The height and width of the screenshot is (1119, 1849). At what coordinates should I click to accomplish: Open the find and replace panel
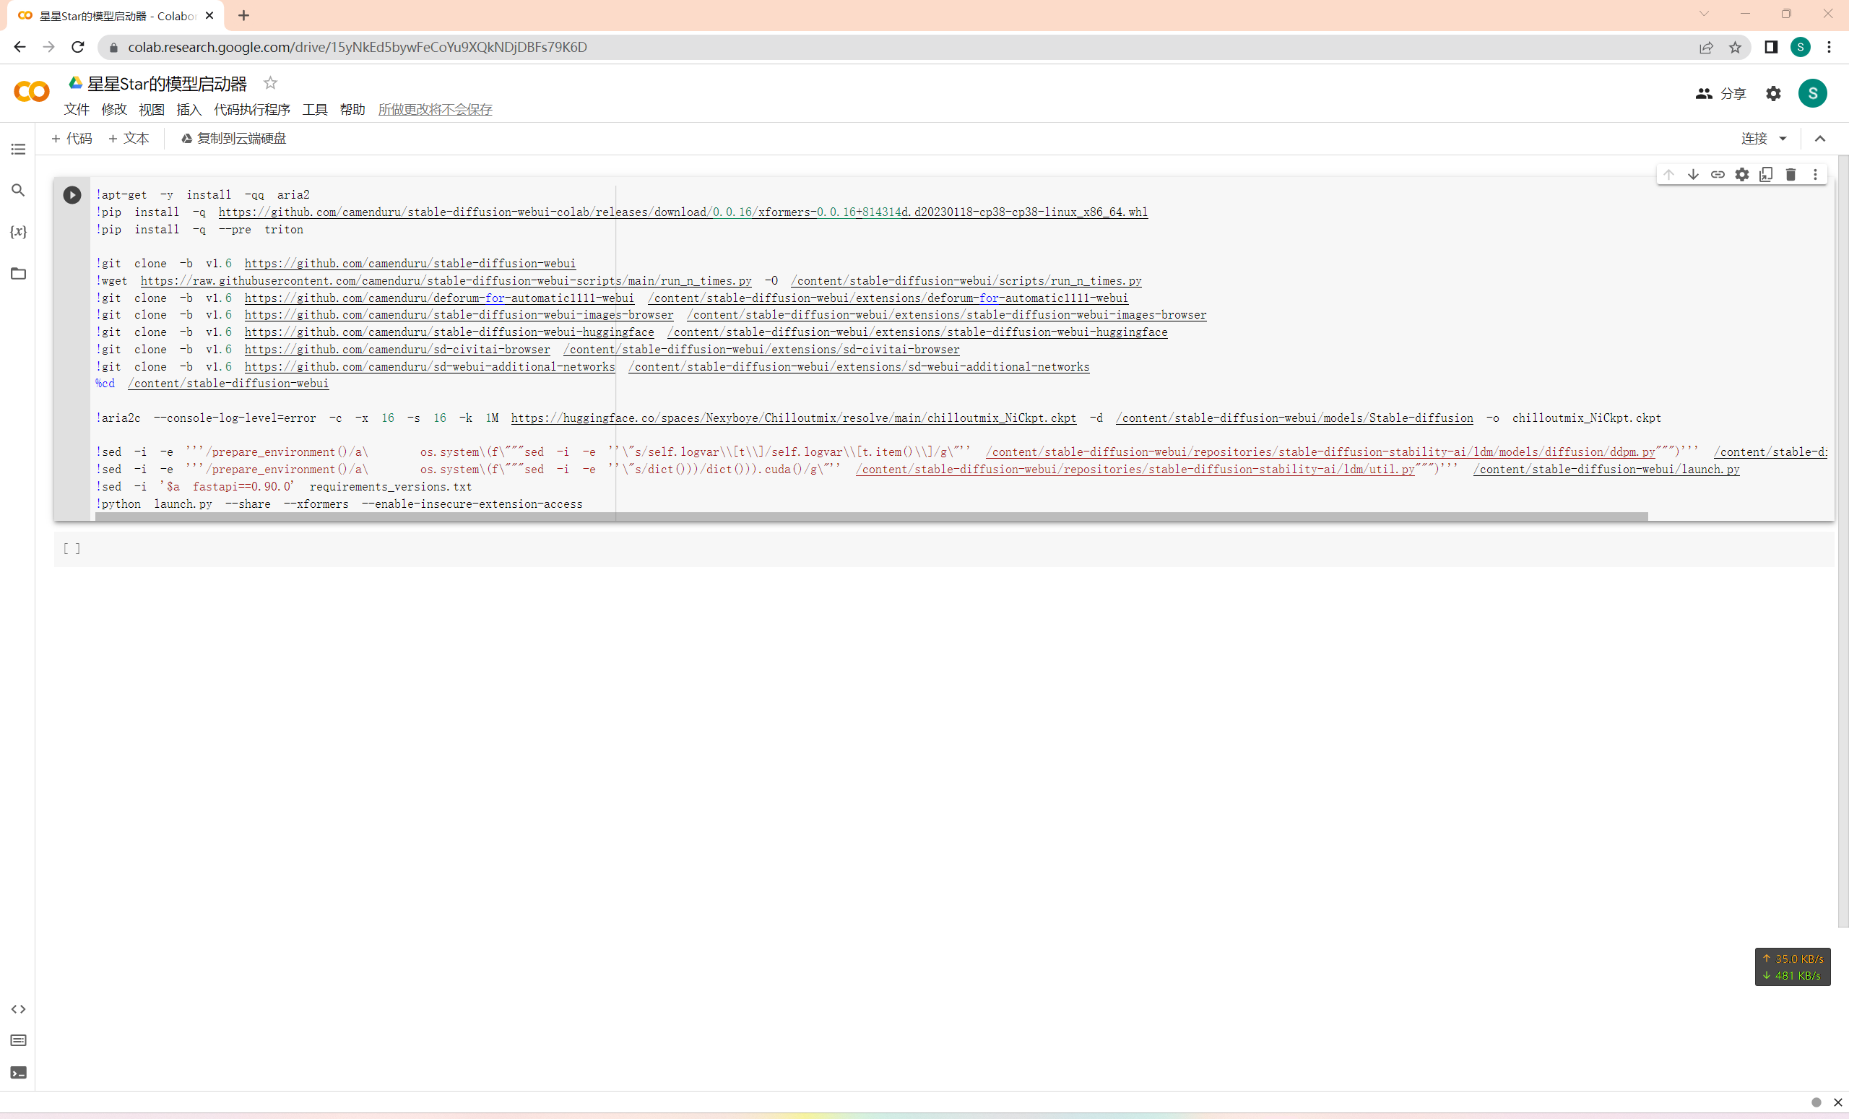(x=18, y=191)
